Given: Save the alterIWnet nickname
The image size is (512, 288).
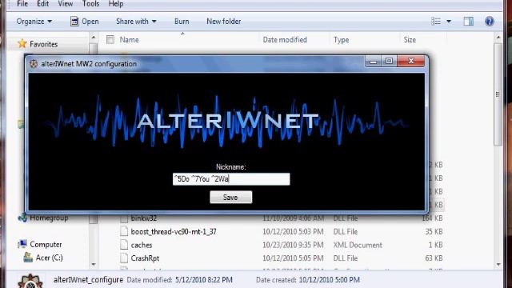Looking at the screenshot, I should point(231,198).
